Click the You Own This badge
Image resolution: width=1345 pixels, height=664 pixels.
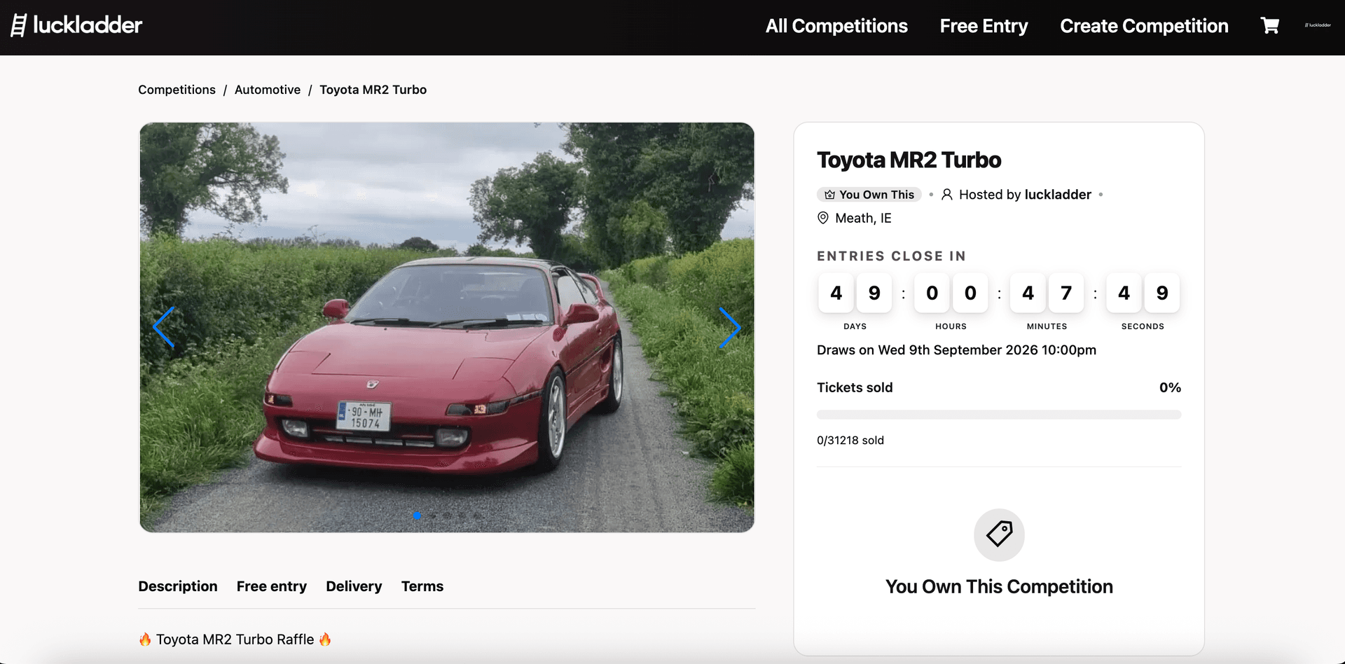point(869,195)
